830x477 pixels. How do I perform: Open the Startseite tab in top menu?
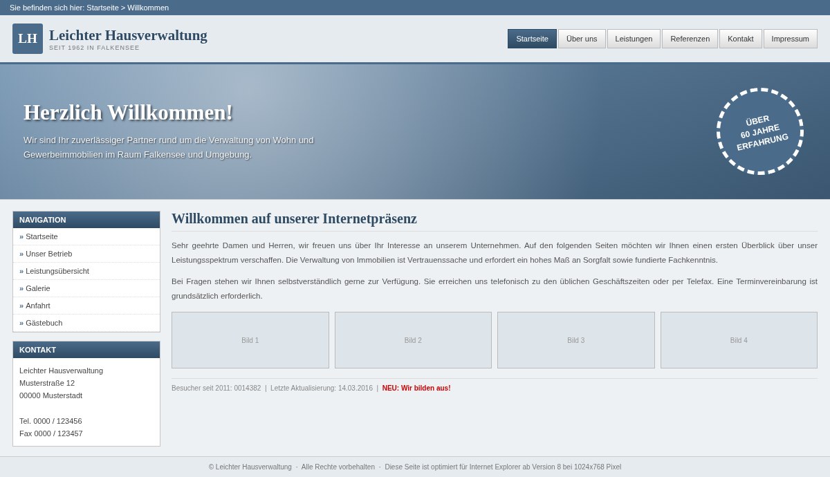pyautogui.click(x=532, y=39)
